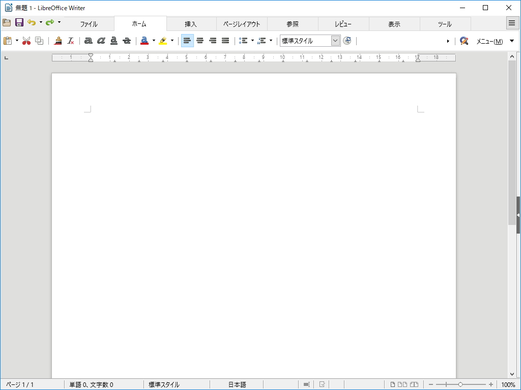Open the 挿入 tab
521x390 pixels.
pyautogui.click(x=191, y=24)
